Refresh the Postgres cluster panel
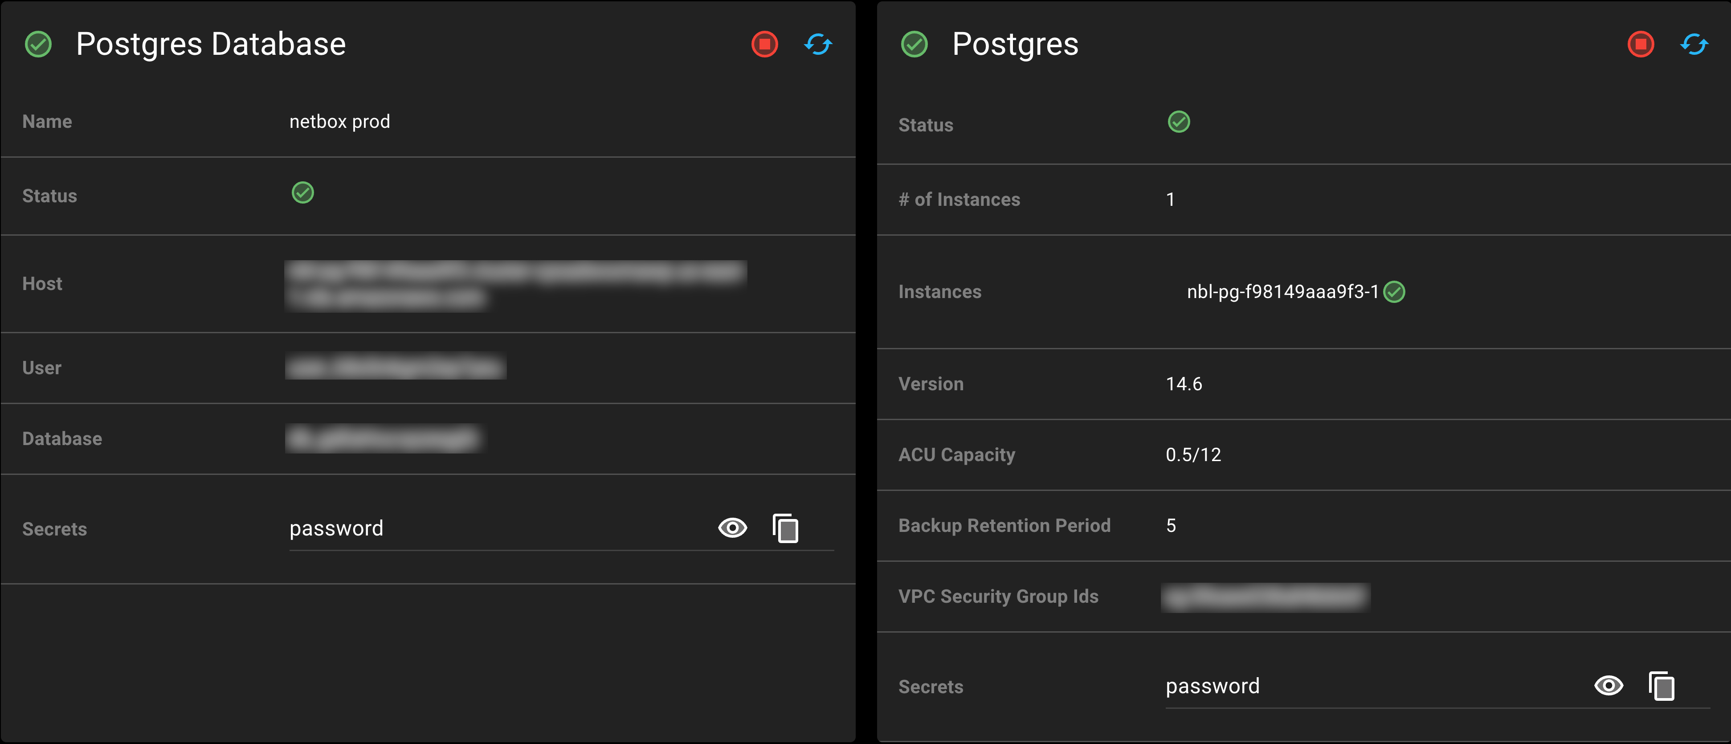The width and height of the screenshot is (1731, 744). (x=1694, y=45)
